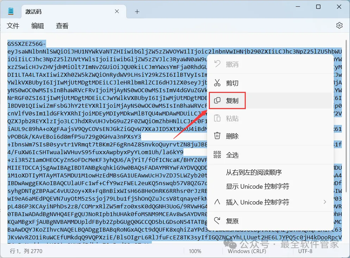The width and height of the screenshot is (350, 258).
Task: Close the Notepad window
Action: pyautogui.click(x=339, y=7)
